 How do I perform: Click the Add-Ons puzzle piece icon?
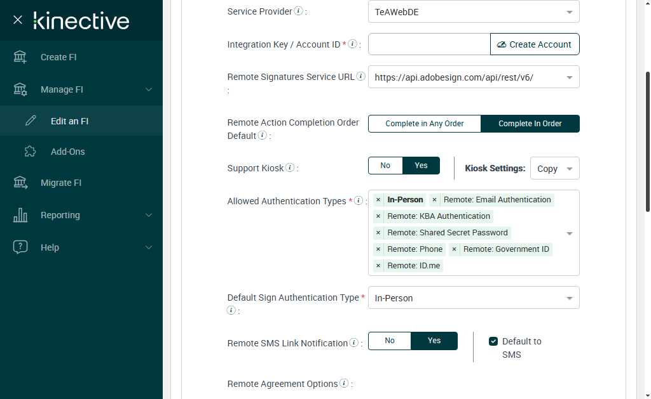(31, 152)
